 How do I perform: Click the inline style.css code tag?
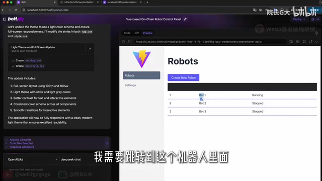point(21,36)
